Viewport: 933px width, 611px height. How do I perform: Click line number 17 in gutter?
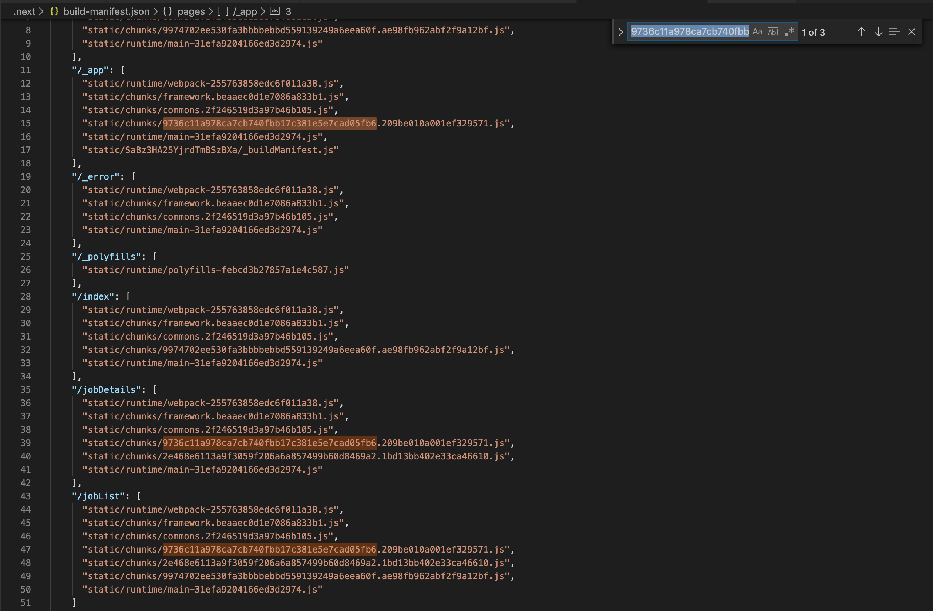coord(26,150)
